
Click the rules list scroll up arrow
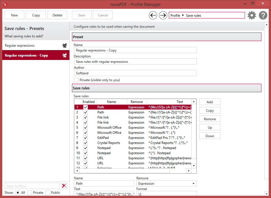[194, 102]
